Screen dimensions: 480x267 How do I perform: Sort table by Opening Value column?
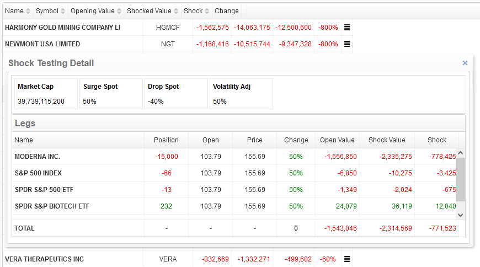click(96, 11)
